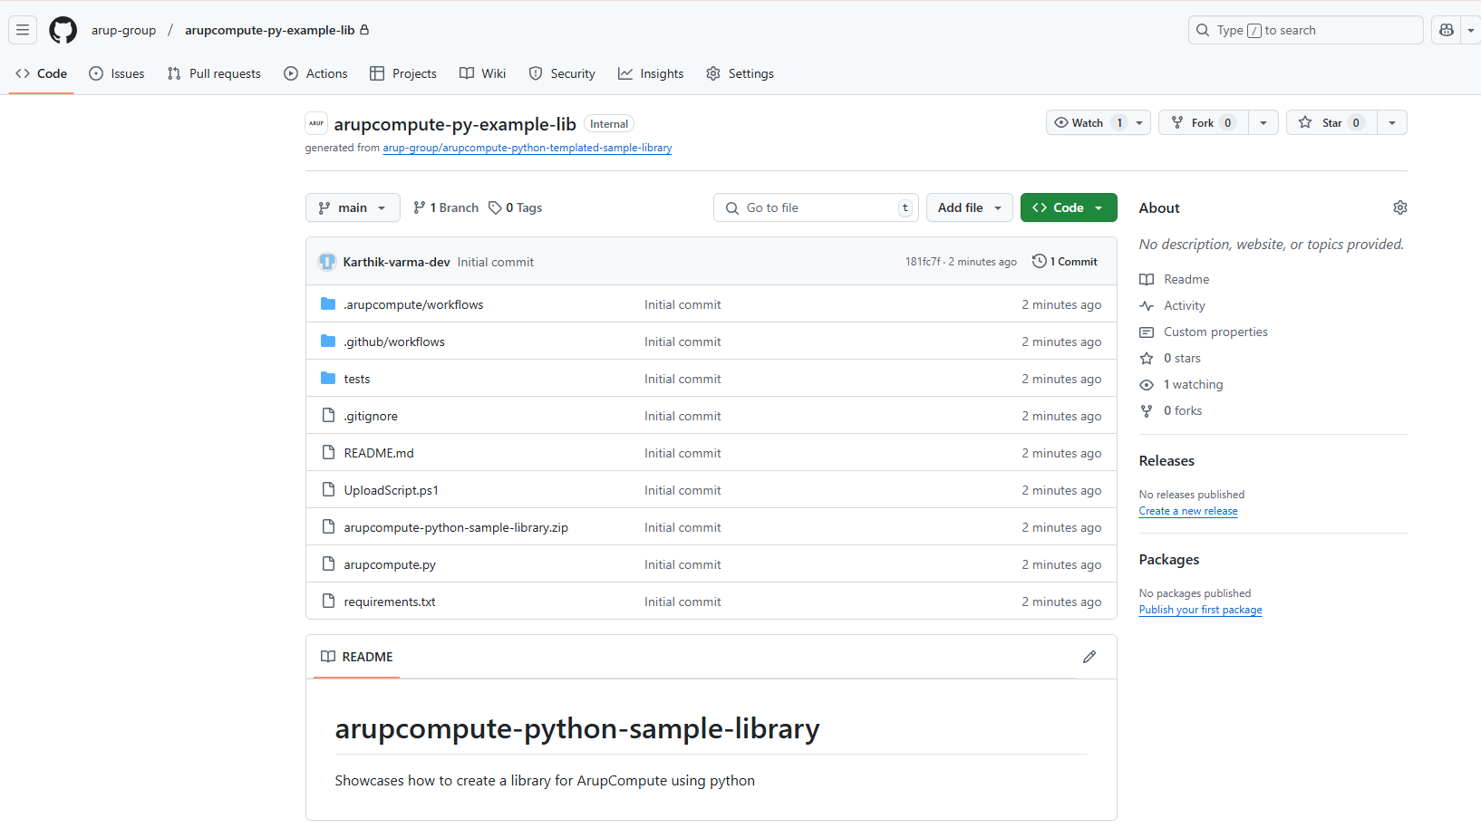Viewport: 1481px width, 828px height.
Task: Open the arup-group organization link
Action: [123, 30]
